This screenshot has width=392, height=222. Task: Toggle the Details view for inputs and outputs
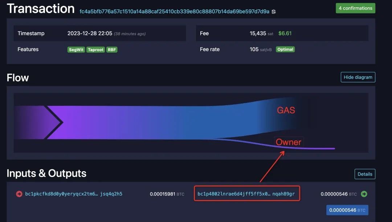pos(365,174)
